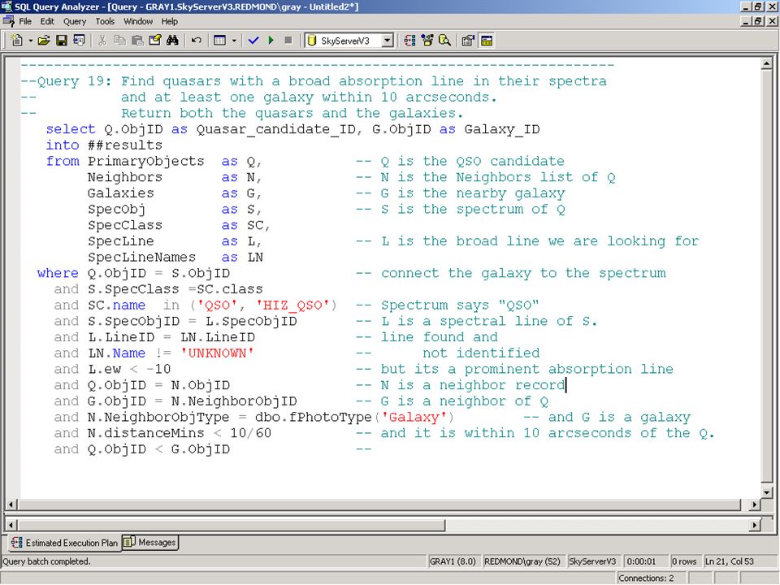Open the New Query dropdown arrow

tap(30, 41)
